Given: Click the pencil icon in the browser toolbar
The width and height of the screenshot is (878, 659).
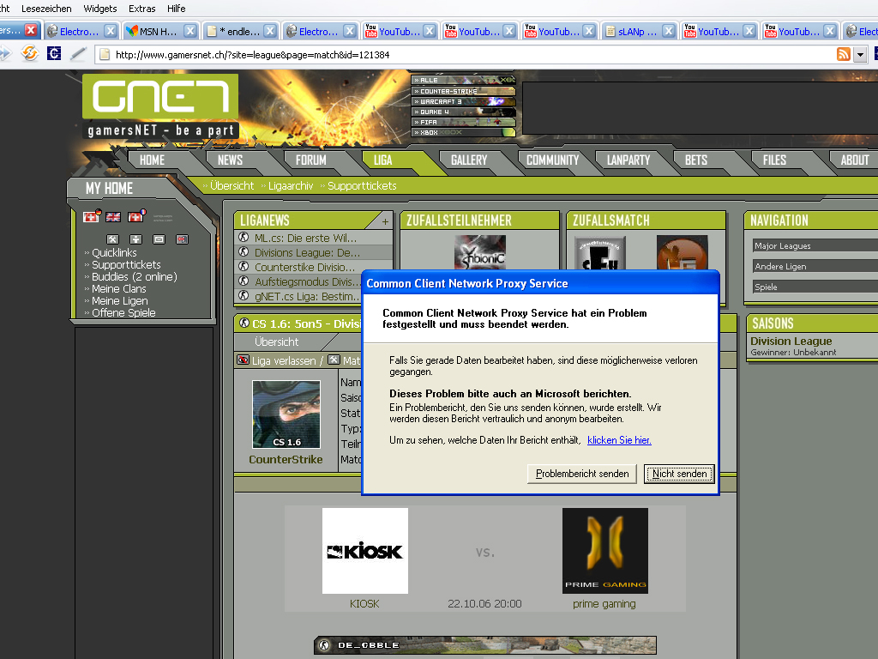Looking at the screenshot, I should (x=78, y=54).
